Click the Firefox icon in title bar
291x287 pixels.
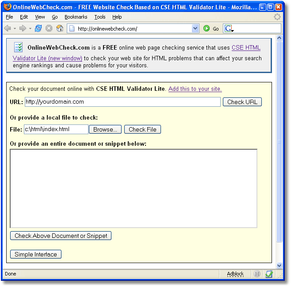click(x=8, y=7)
